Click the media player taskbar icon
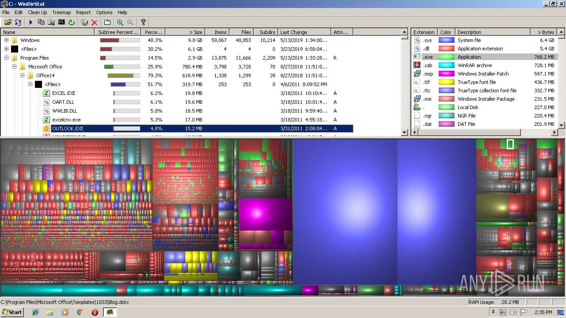566x318 pixels. 65,312
